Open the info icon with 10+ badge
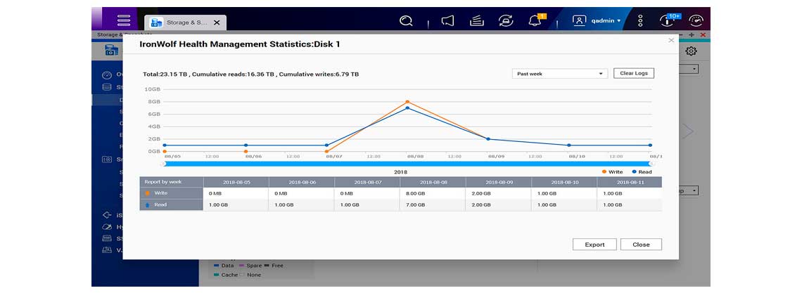802x293 pixels. click(667, 21)
